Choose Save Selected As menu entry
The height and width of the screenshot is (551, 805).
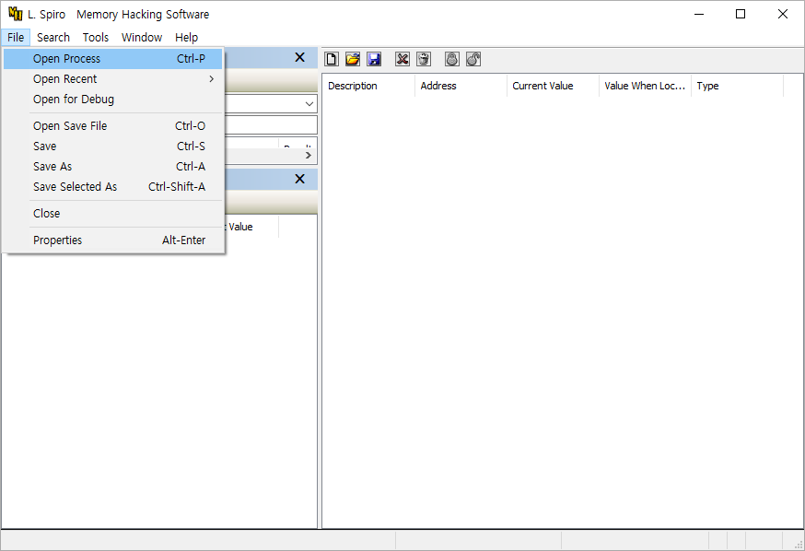pyautogui.click(x=113, y=187)
